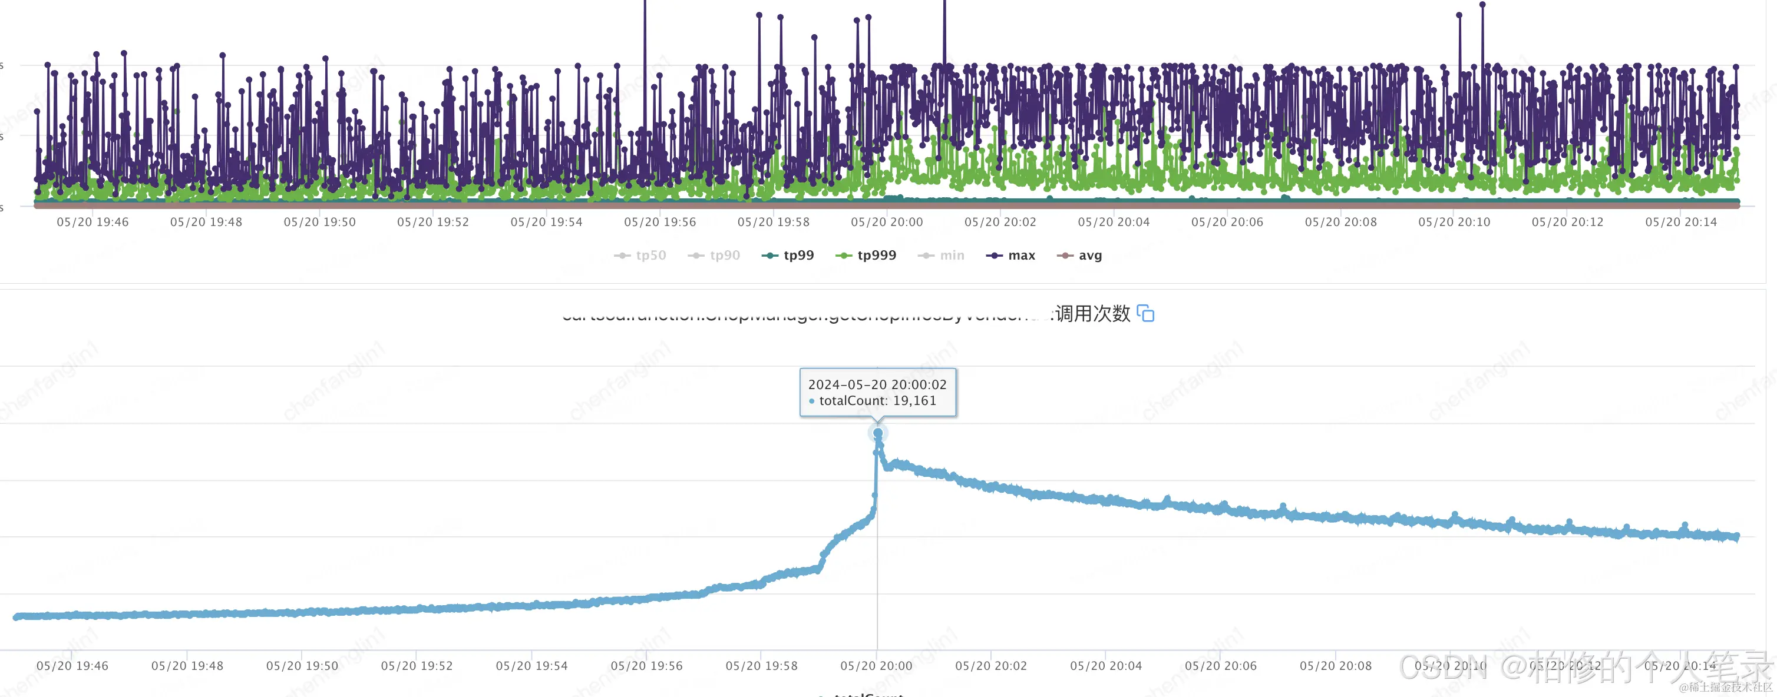
Task: Click the copy icon beside 调用次数 title
Action: pyautogui.click(x=1145, y=313)
